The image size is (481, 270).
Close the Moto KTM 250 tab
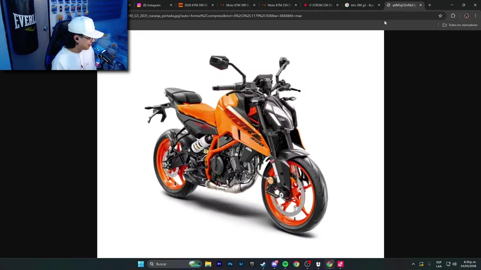pos(296,5)
